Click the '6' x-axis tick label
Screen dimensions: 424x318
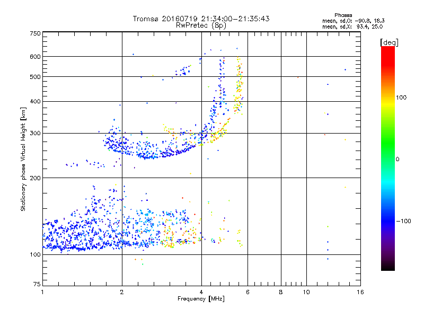coord(248,292)
